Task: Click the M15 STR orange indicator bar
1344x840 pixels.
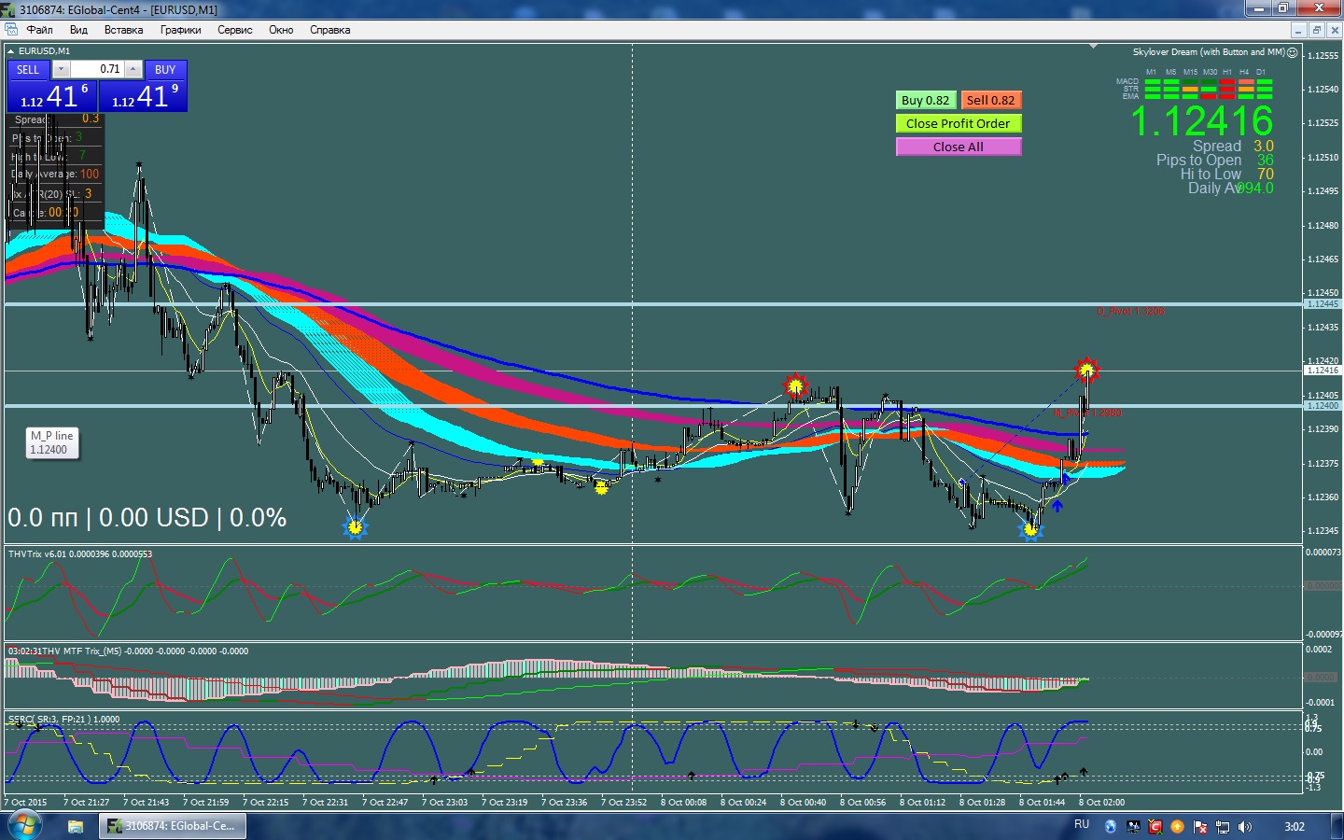Action: (x=1190, y=90)
